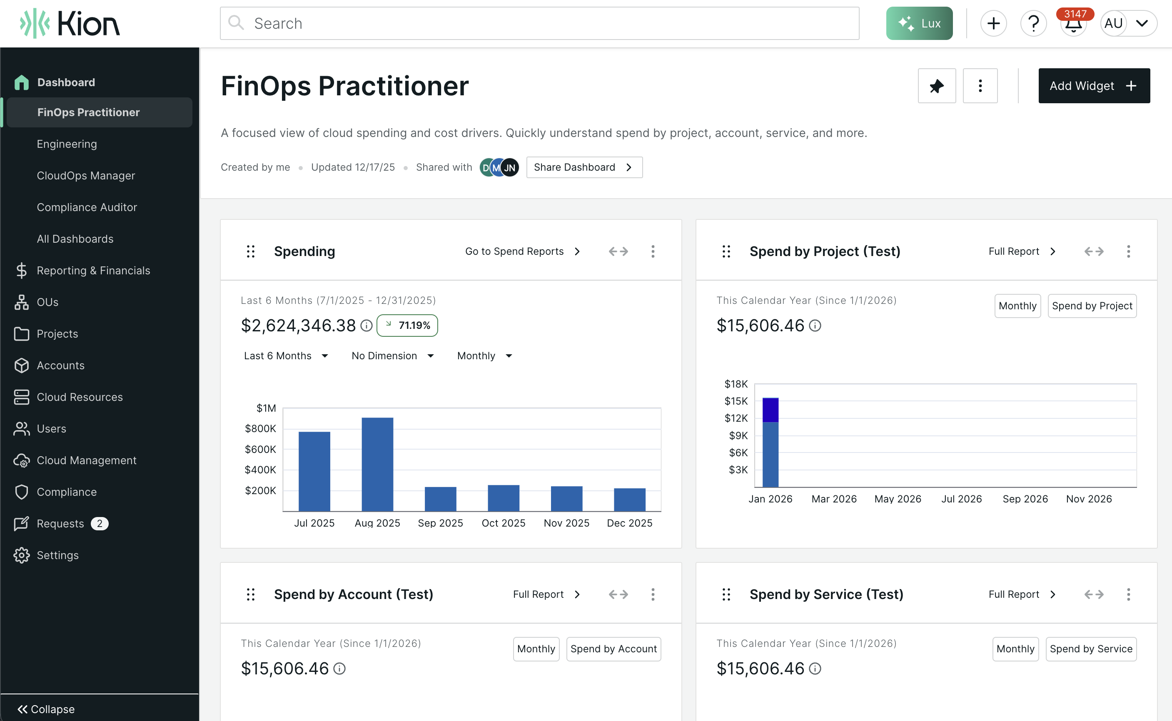Expand the AU user account menu
Viewport: 1172px width, 721px height.
[1128, 23]
